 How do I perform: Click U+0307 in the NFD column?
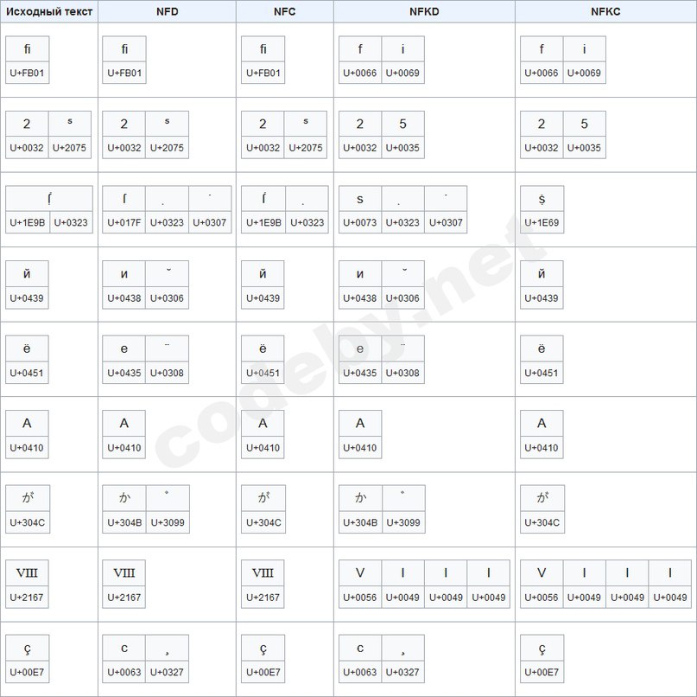pos(209,222)
